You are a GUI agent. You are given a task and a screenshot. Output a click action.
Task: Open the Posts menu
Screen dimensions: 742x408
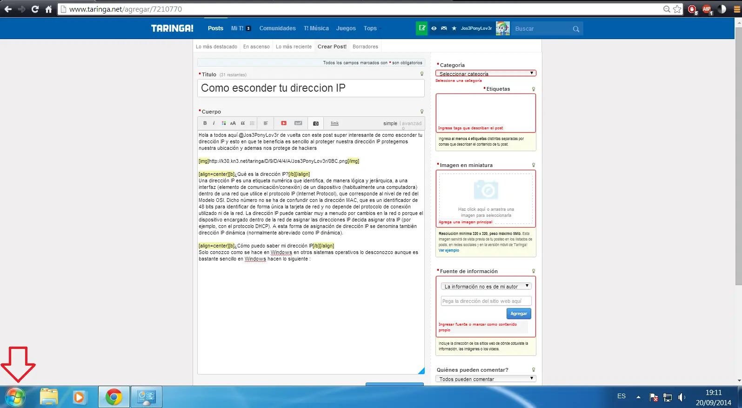point(215,28)
